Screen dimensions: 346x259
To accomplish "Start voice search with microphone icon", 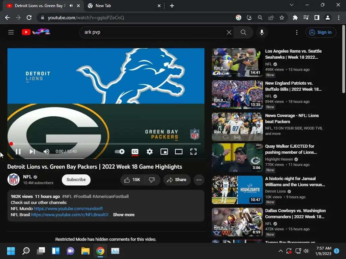I will click(262, 32).
